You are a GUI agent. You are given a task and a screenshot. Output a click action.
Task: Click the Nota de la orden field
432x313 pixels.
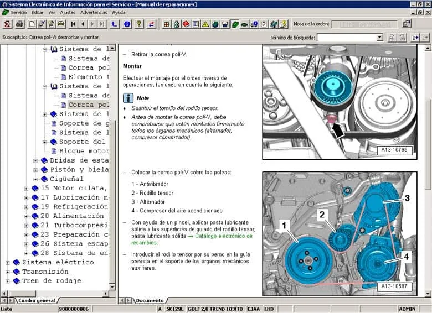364,24
